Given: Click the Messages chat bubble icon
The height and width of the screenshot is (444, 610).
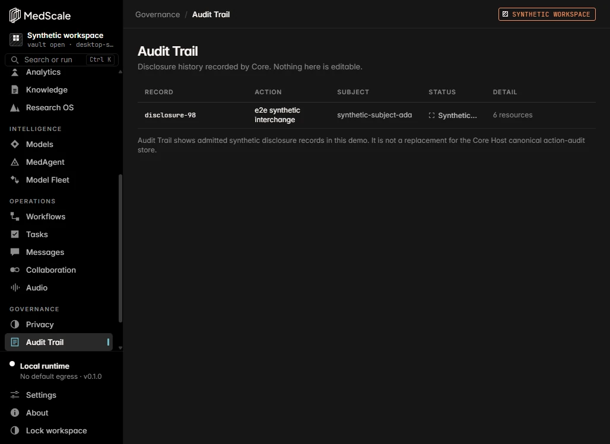Looking at the screenshot, I should pos(15,252).
